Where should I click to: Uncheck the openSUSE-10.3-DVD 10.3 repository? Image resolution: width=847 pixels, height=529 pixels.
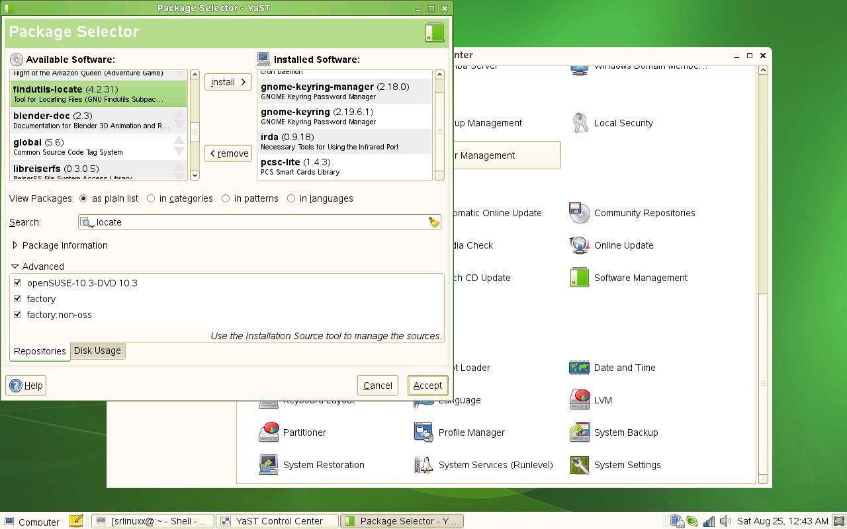pyautogui.click(x=18, y=283)
